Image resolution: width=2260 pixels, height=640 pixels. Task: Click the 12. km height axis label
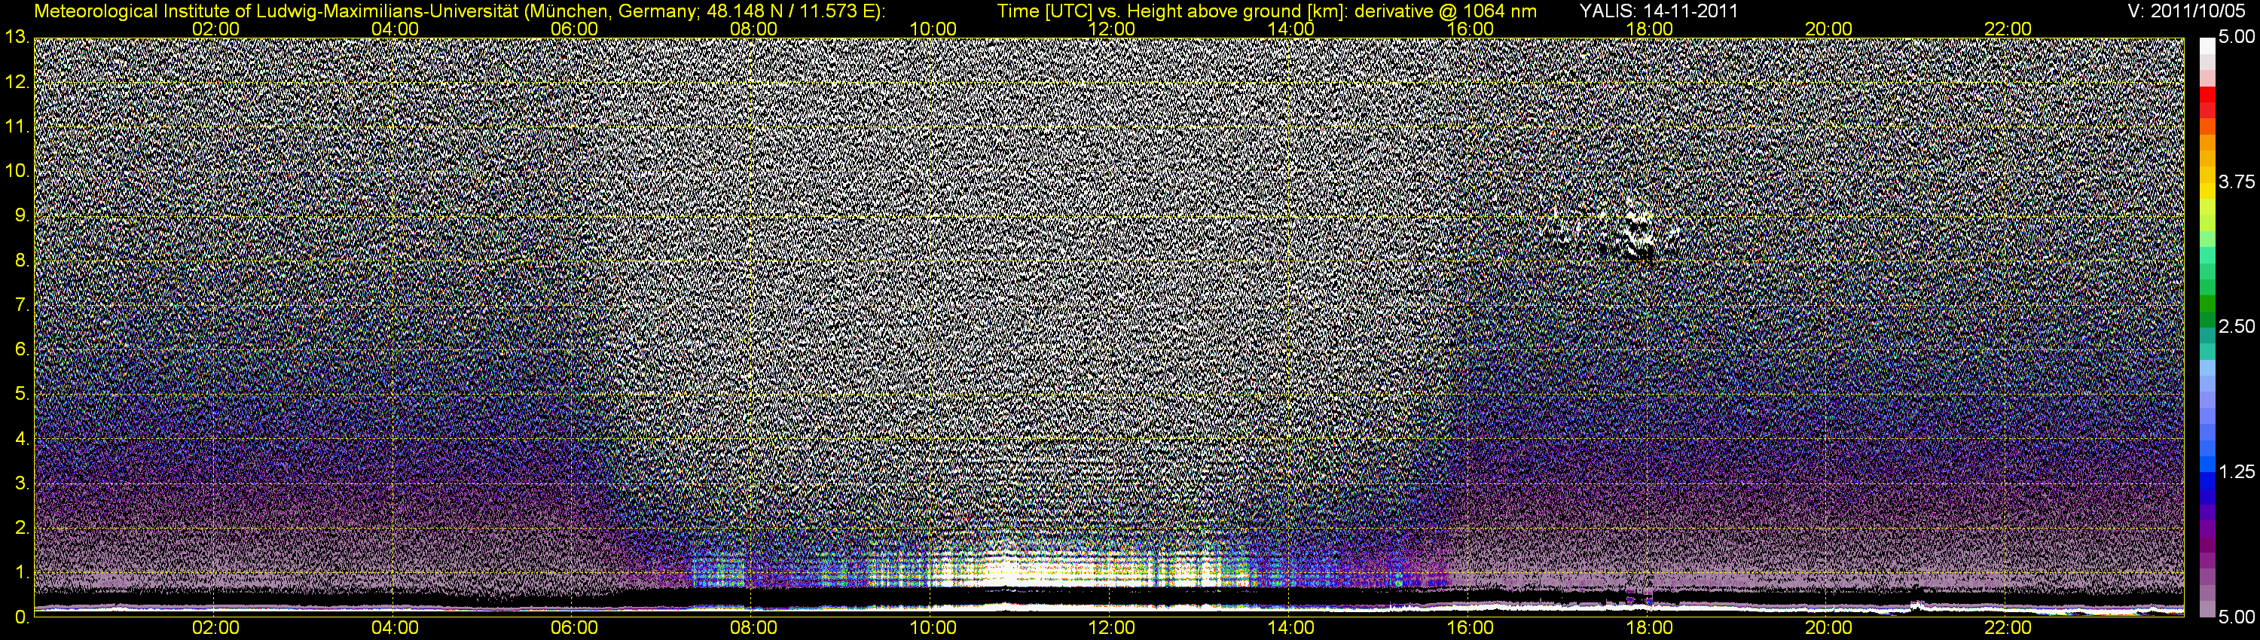(x=17, y=82)
